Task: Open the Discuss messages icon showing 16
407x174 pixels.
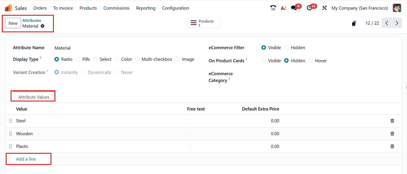Action: point(294,8)
